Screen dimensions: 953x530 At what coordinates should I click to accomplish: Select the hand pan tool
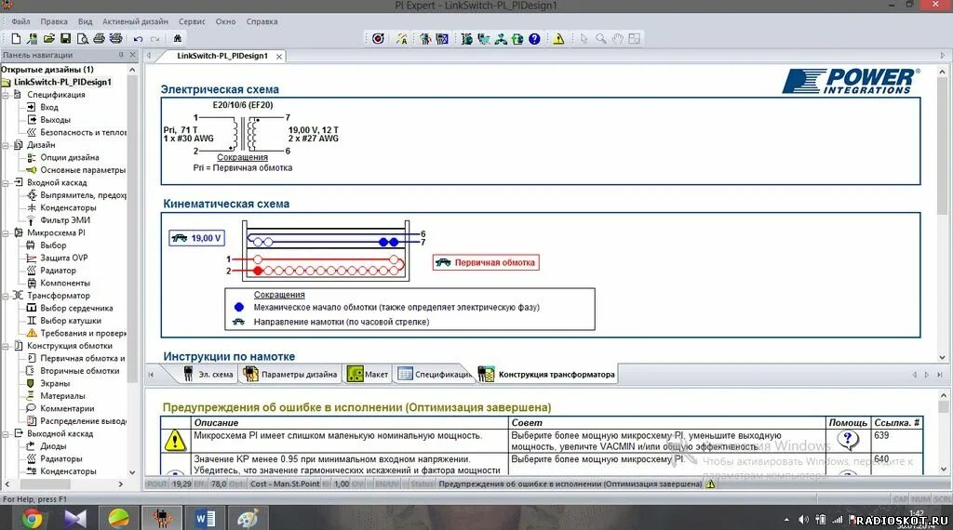[618, 39]
